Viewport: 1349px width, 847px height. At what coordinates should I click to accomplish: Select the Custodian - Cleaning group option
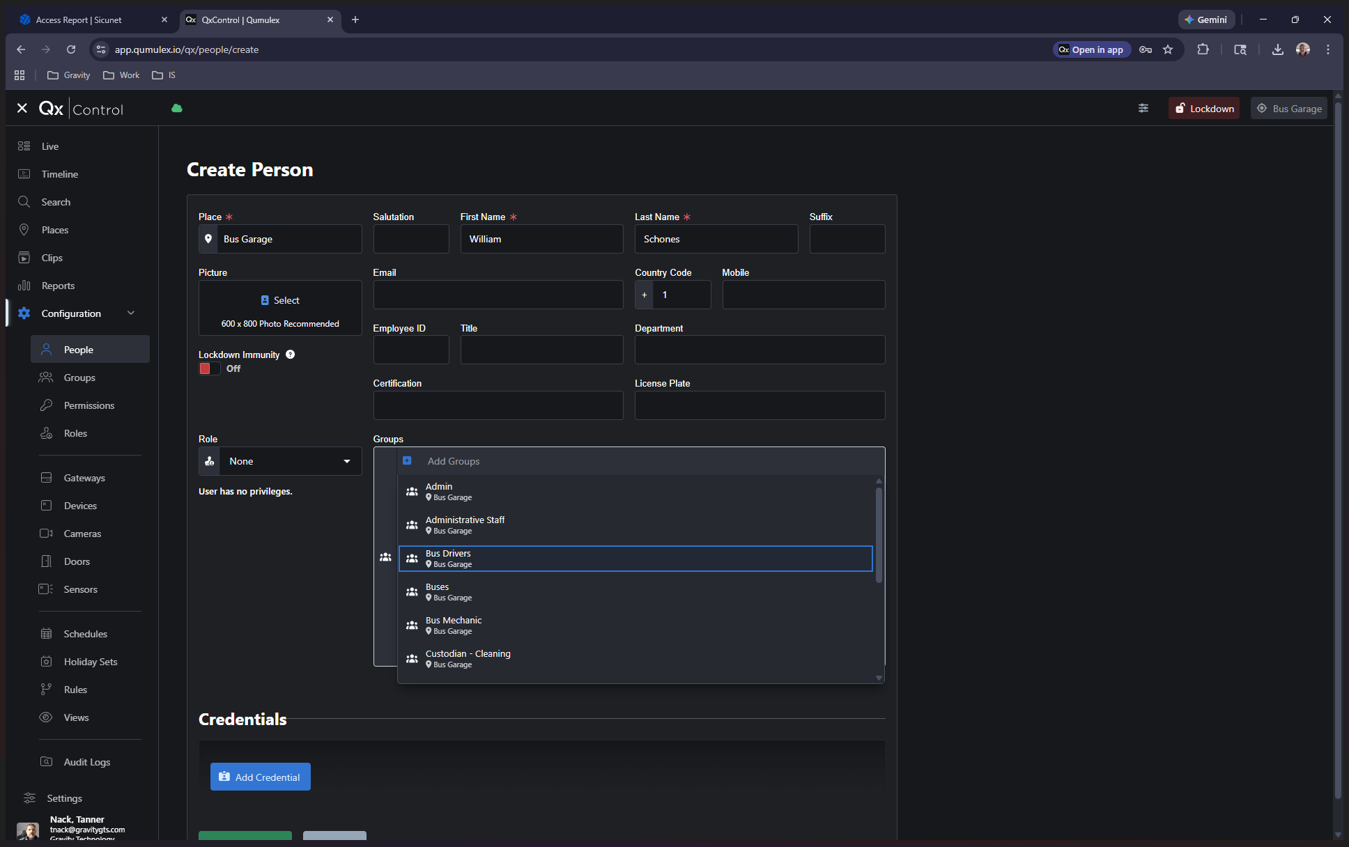tap(635, 659)
